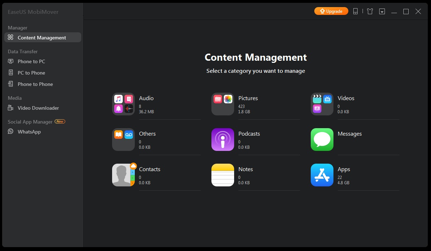Select the Videos category icon
Screen dimensions: 431x251
(x=322, y=104)
